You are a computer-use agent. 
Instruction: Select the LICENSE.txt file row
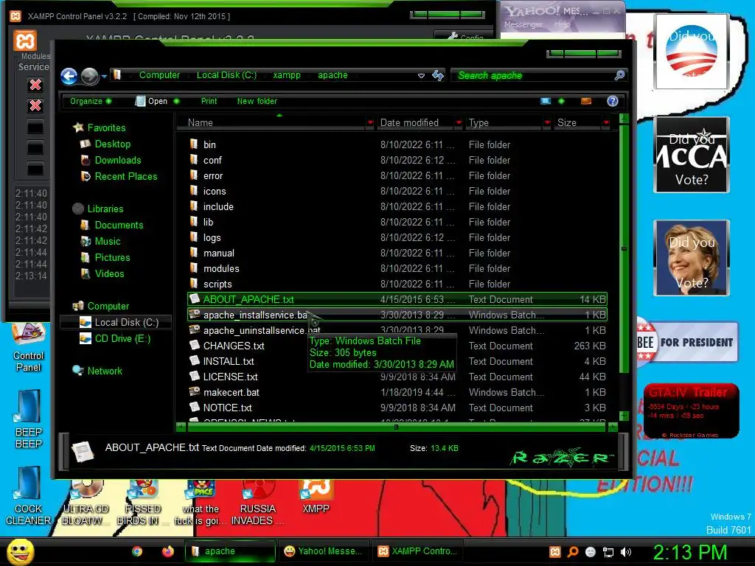(397, 377)
